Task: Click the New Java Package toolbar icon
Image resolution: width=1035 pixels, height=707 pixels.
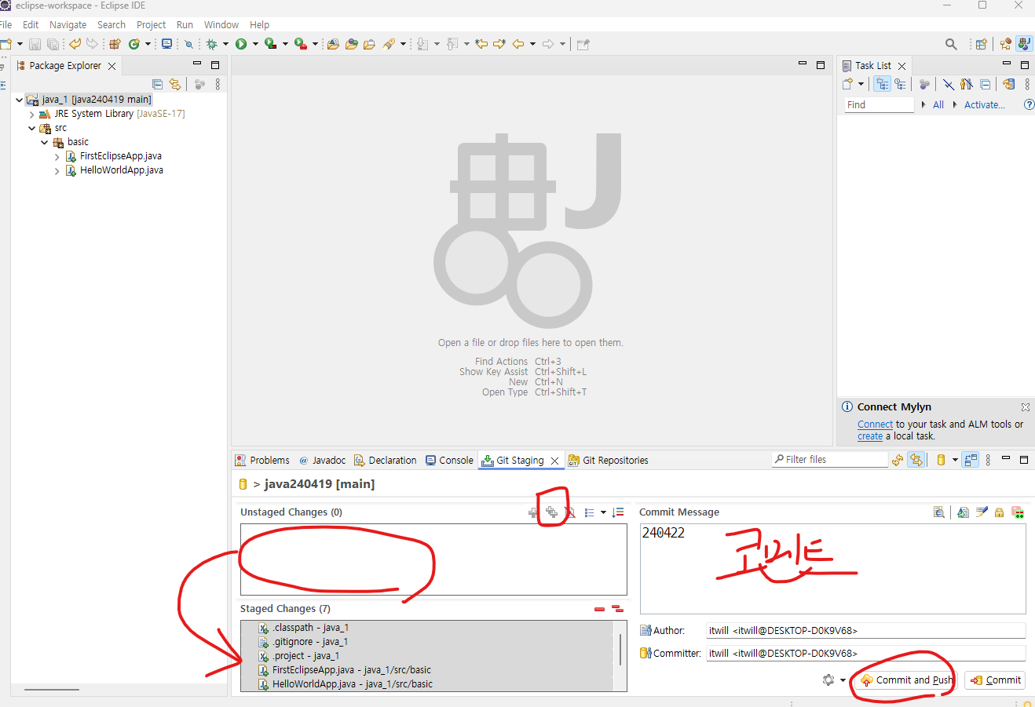Action: 115,44
